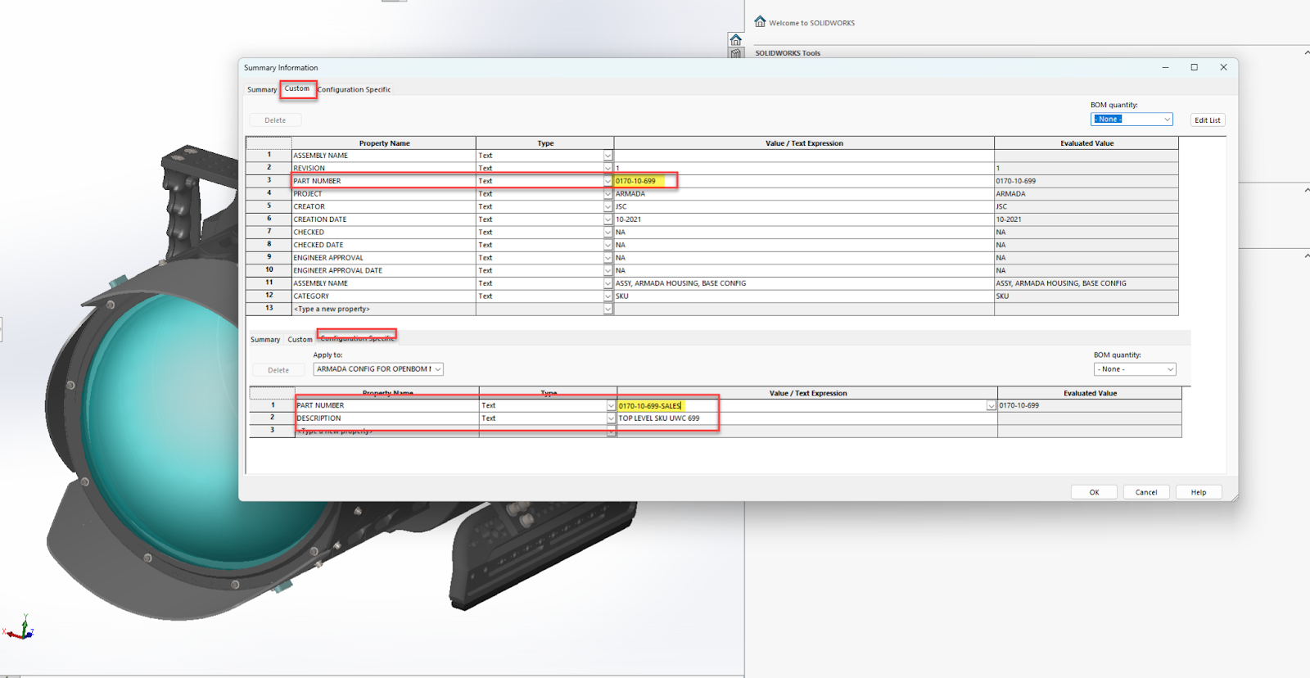Select the 'ENGINEER APPROVAL DATE' property cell
The height and width of the screenshot is (678, 1310).
384,270
